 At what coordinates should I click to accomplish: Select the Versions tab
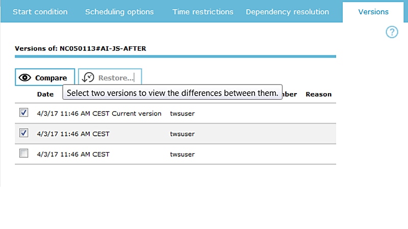point(373,12)
